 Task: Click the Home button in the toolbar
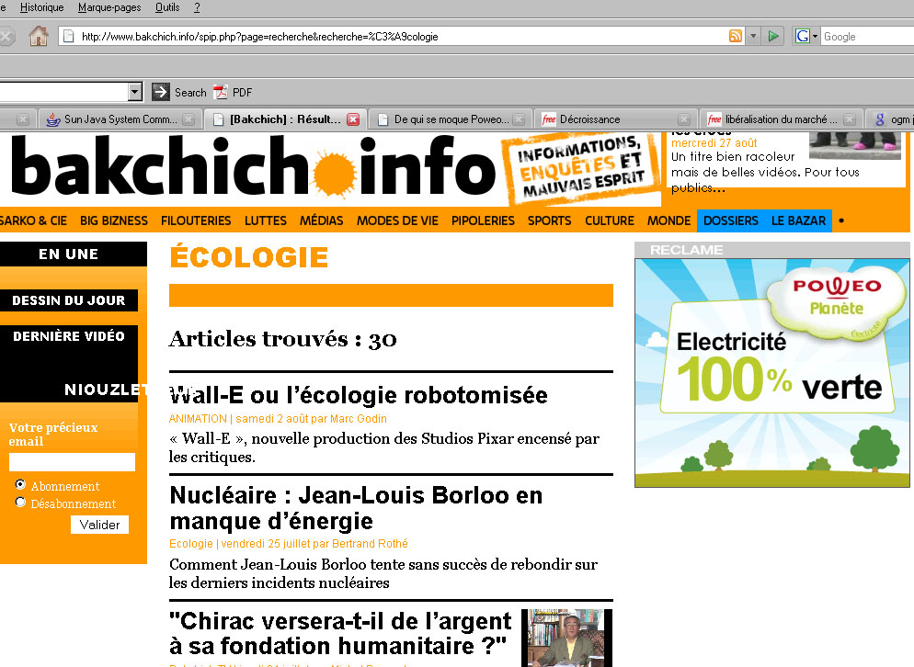pyautogui.click(x=39, y=36)
